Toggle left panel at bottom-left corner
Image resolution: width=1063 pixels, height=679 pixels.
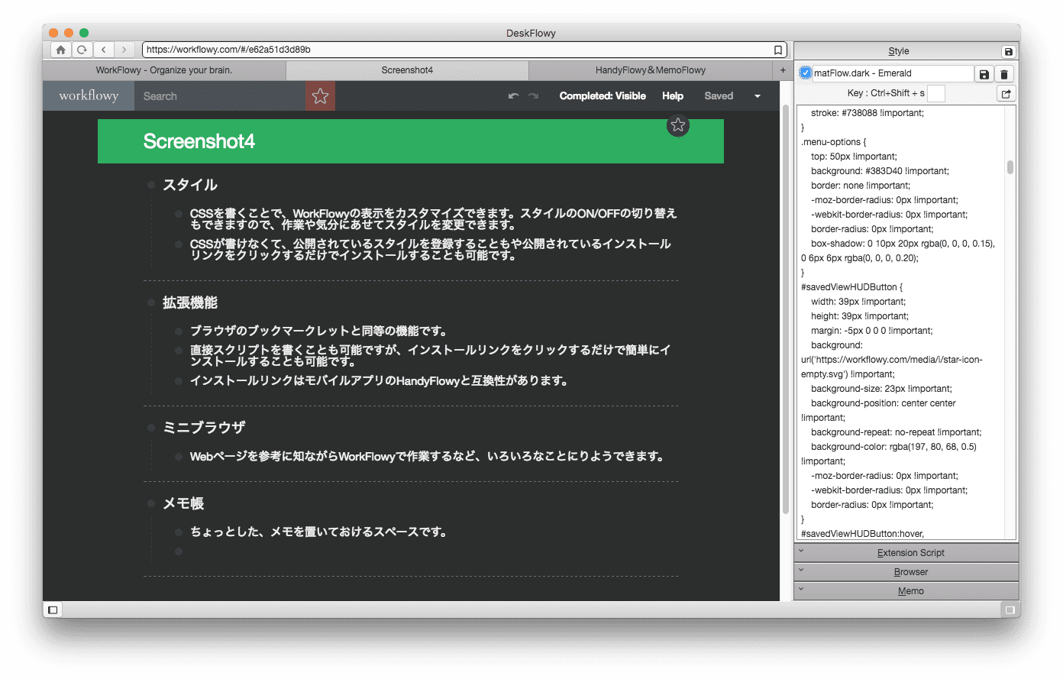pos(53,609)
